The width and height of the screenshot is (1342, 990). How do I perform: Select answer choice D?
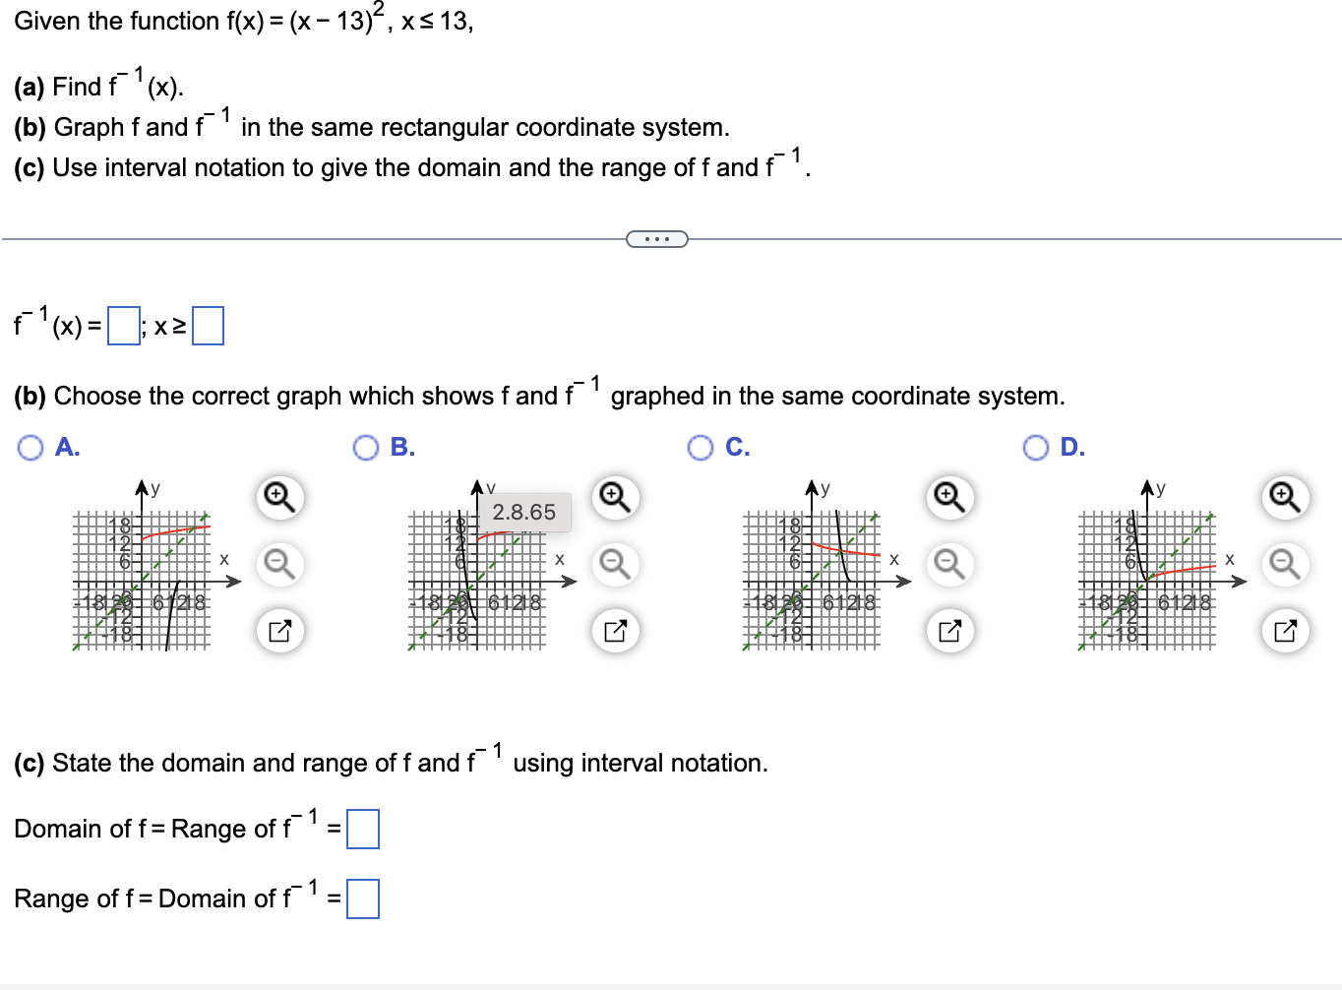(x=1034, y=447)
